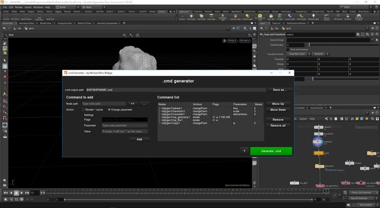Click the << node path picker button
380x208 pixels.
pyautogui.click(x=132, y=103)
